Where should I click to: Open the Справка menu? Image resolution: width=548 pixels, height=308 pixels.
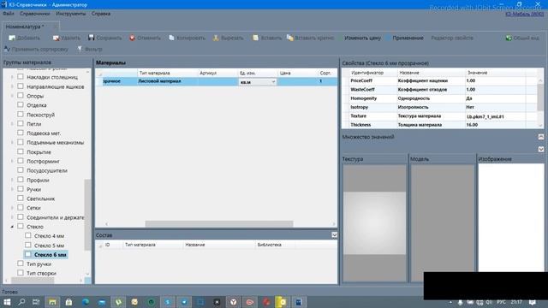point(101,14)
